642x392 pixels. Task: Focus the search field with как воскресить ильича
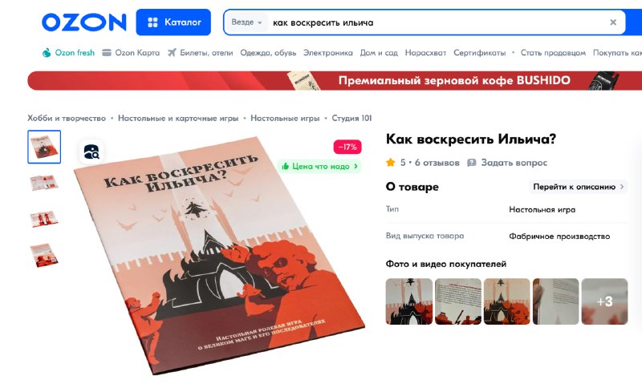[436, 22]
